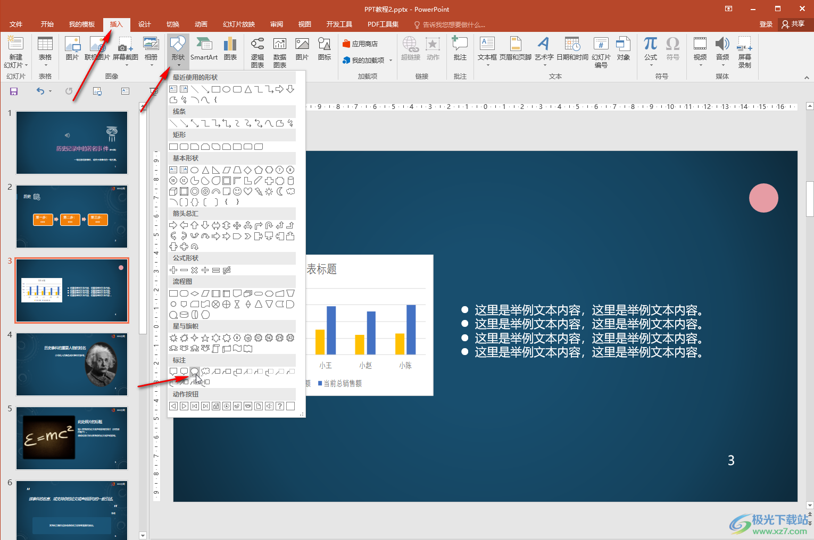Image resolution: width=814 pixels, height=540 pixels.
Task: Click the SmartArt button
Action: coord(204,49)
